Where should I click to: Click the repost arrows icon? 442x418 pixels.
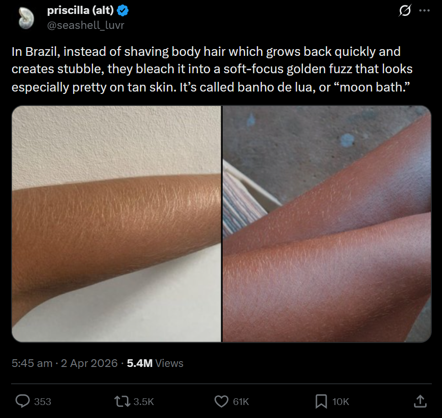(x=122, y=401)
